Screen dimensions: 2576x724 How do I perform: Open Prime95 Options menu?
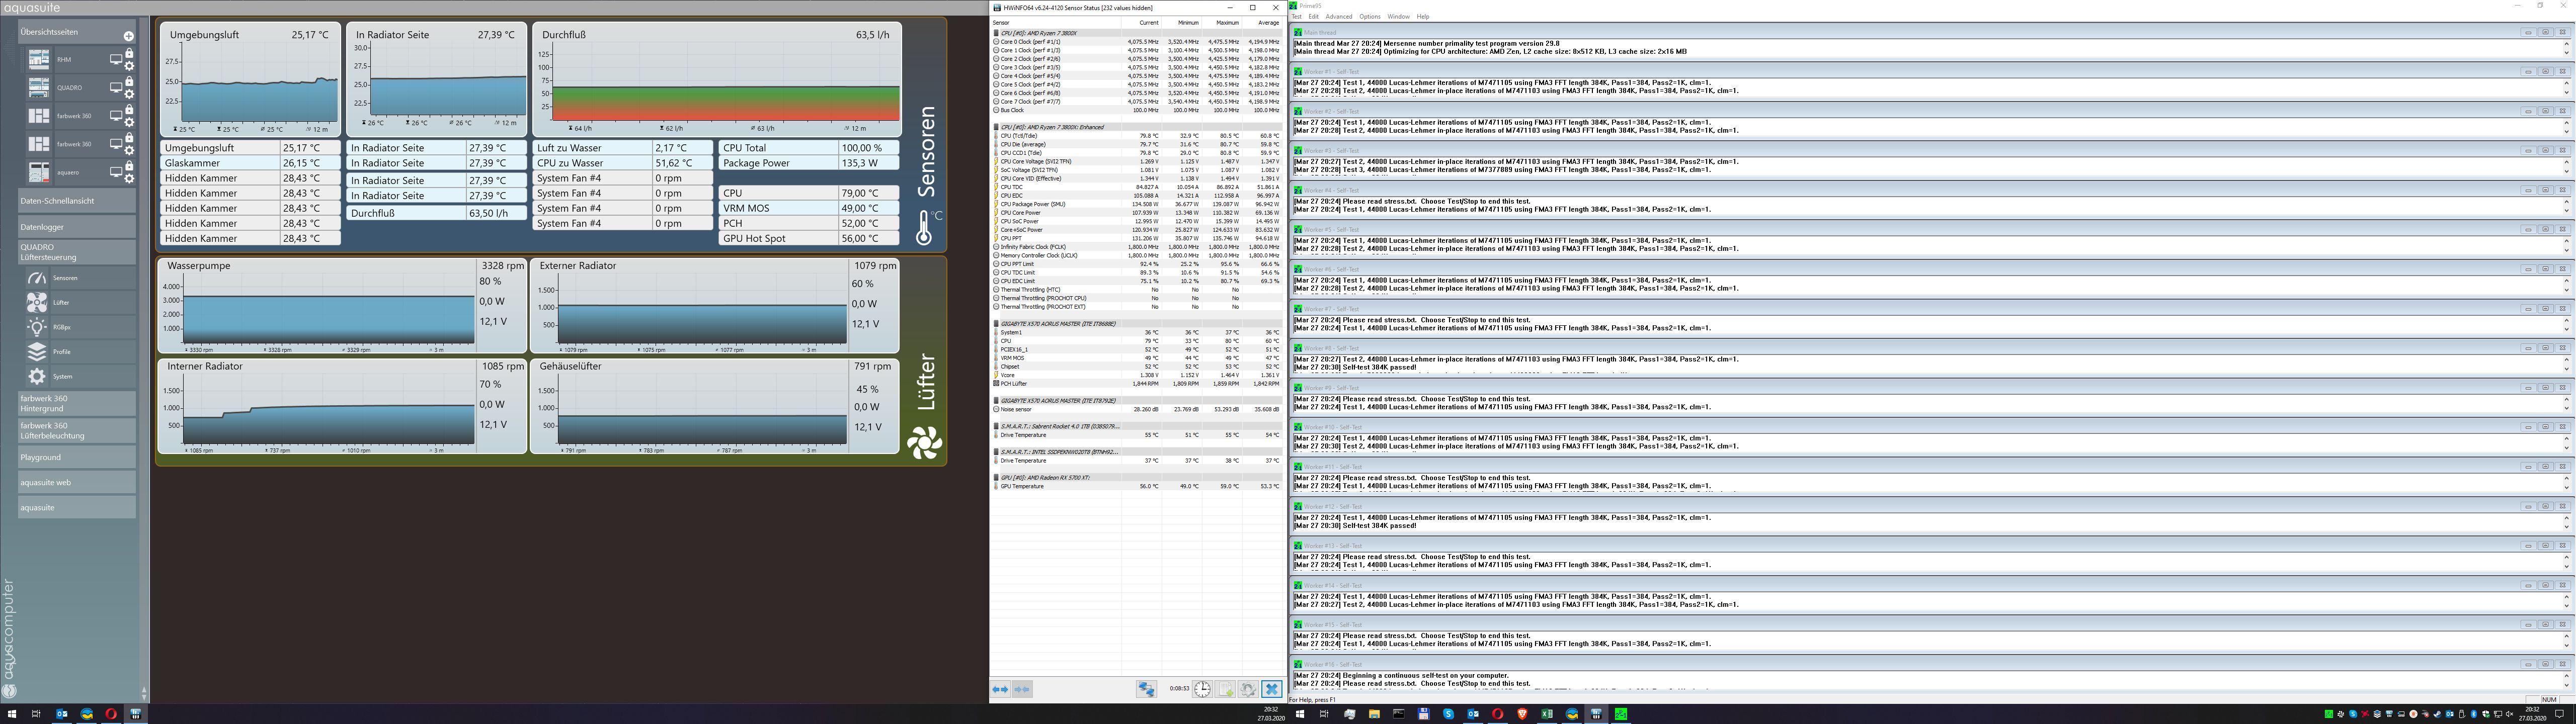point(1370,17)
